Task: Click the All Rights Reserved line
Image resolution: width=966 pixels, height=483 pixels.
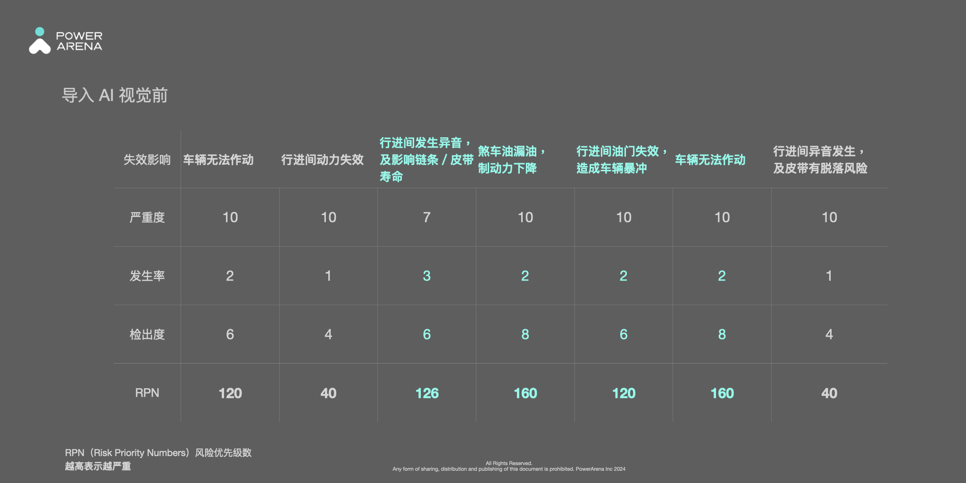Action: [509, 463]
